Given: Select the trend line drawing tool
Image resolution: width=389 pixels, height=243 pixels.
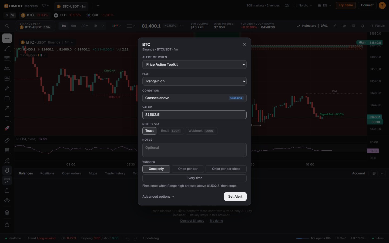Looking at the screenshot, I should coord(7,49).
